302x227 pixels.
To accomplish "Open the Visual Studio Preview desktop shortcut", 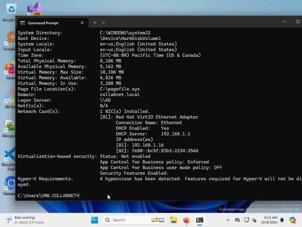I will pyautogui.click(x=35, y=9).
